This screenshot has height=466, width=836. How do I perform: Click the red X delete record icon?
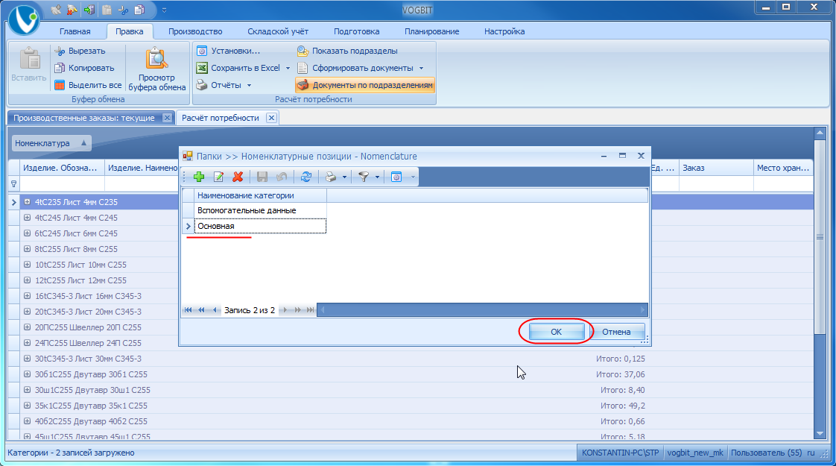coord(238,177)
